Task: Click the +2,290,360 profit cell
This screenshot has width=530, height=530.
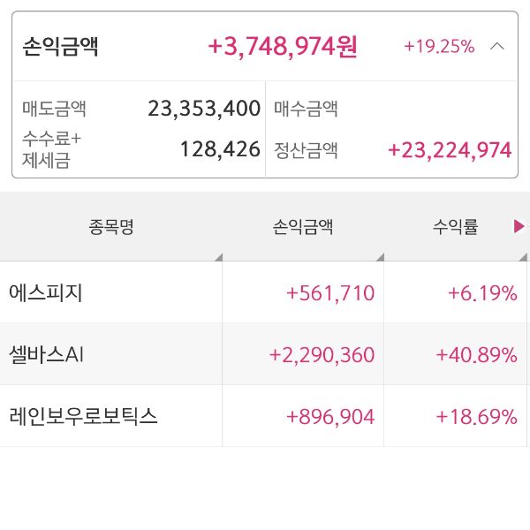Action: click(x=322, y=355)
